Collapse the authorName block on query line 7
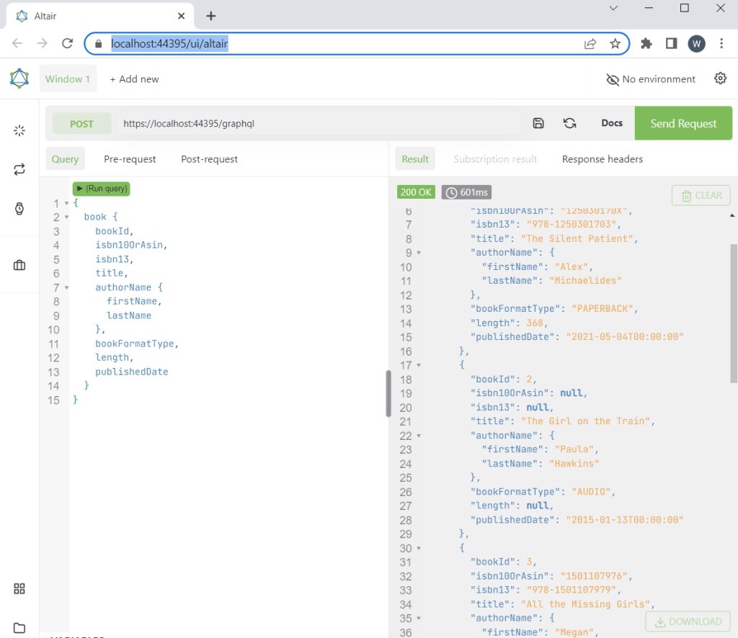Image resolution: width=738 pixels, height=638 pixels. pos(67,287)
